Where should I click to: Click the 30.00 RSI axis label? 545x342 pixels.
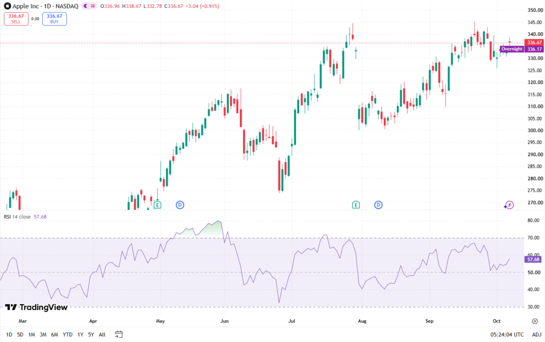tap(533, 306)
